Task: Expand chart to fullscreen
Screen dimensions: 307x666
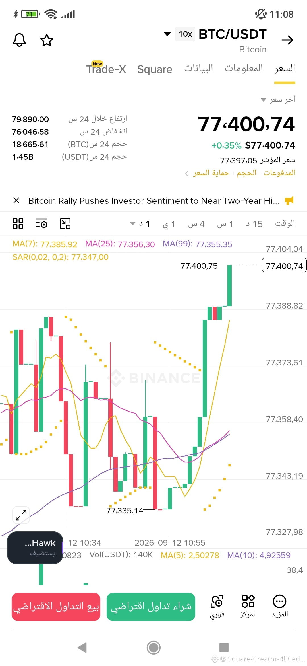Action: (21, 515)
